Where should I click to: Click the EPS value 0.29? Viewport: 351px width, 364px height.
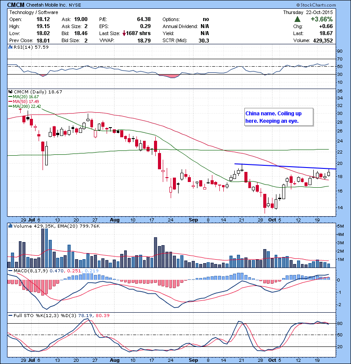point(145,26)
